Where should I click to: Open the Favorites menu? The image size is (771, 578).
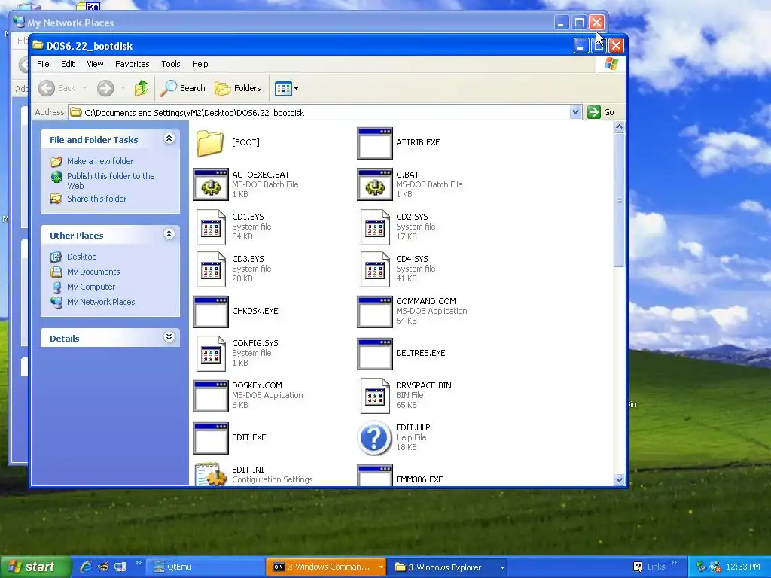pyautogui.click(x=133, y=64)
